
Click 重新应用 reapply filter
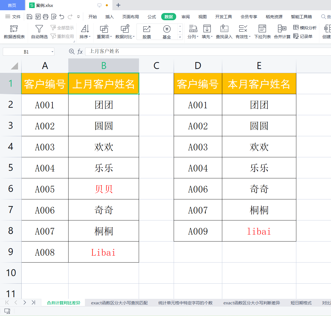tap(62, 37)
